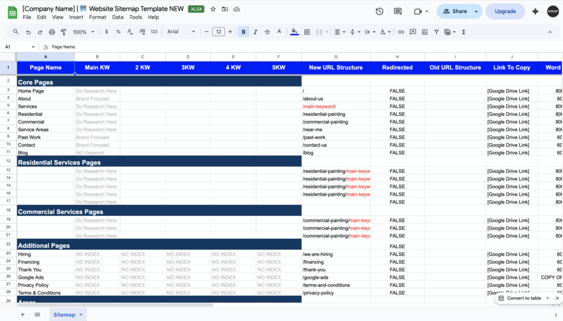
Task: Select the paint format tool
Action: [64, 32]
